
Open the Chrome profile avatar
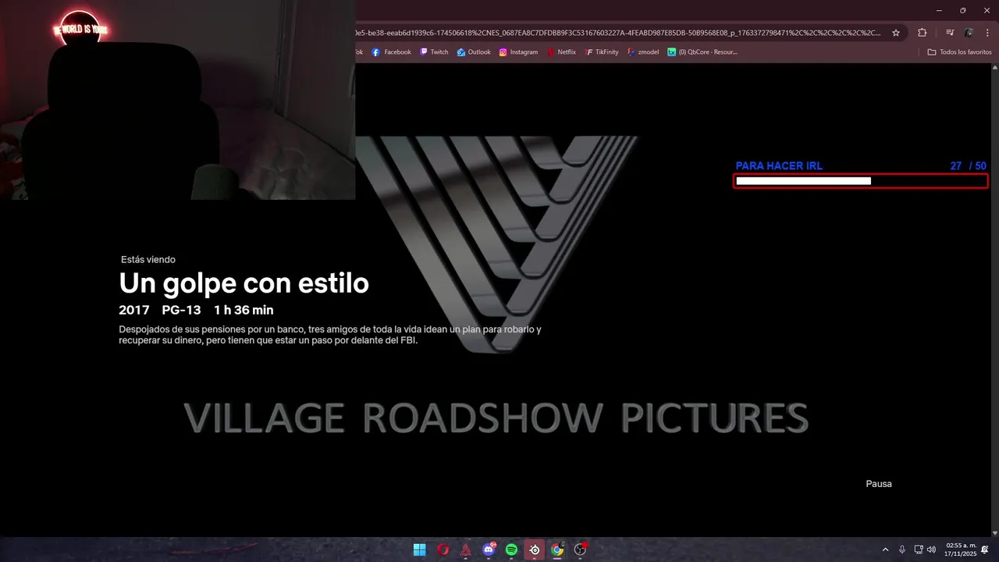click(969, 33)
